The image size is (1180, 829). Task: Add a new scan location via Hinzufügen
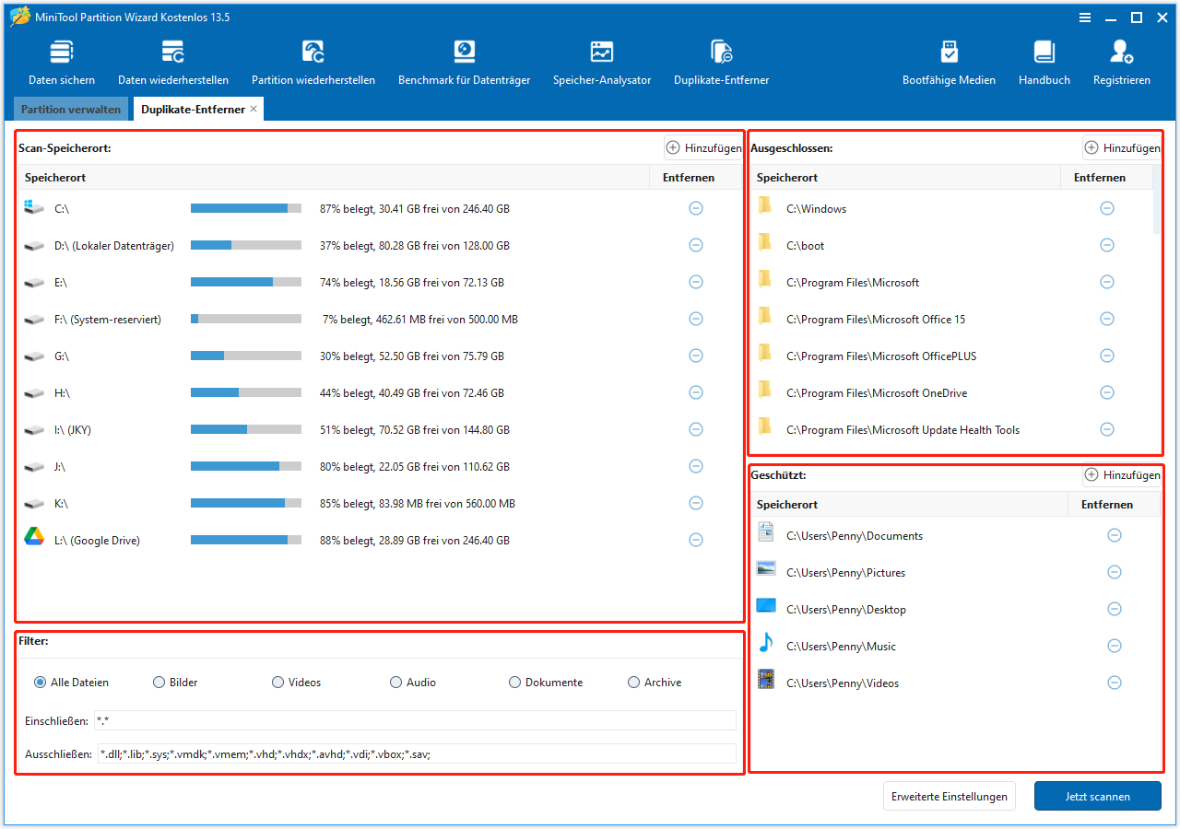coord(703,147)
